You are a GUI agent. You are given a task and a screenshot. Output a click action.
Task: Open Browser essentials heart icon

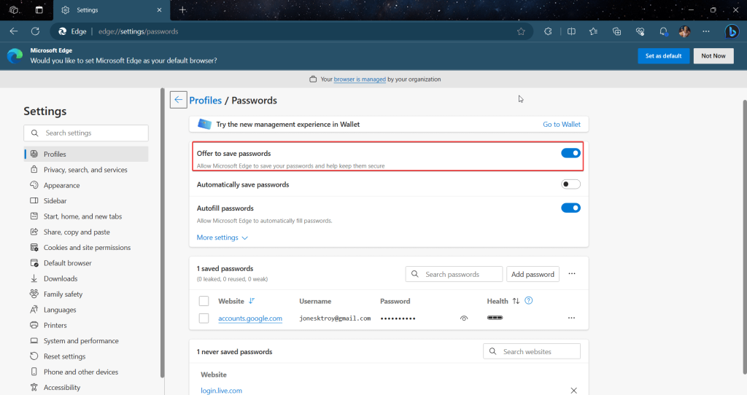point(640,31)
